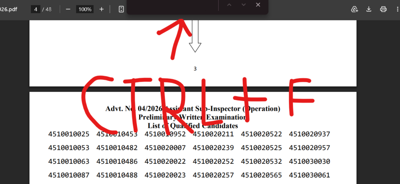Screen dimensions: 400x184
Task: Select roll number 4510010087
Action: click(x=69, y=175)
